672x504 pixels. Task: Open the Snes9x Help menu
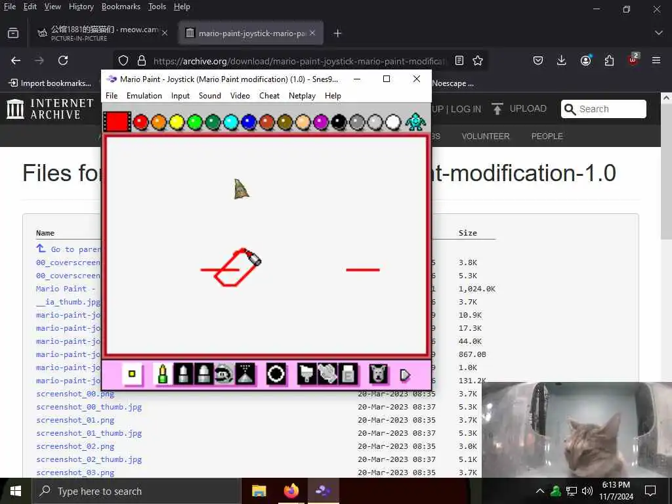tap(333, 96)
